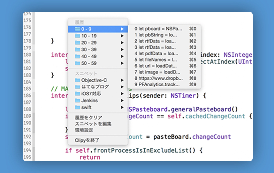274x173 pixels.
Task: Click the folder icon beside 50 - 59
Action: pyautogui.click(x=77, y=63)
